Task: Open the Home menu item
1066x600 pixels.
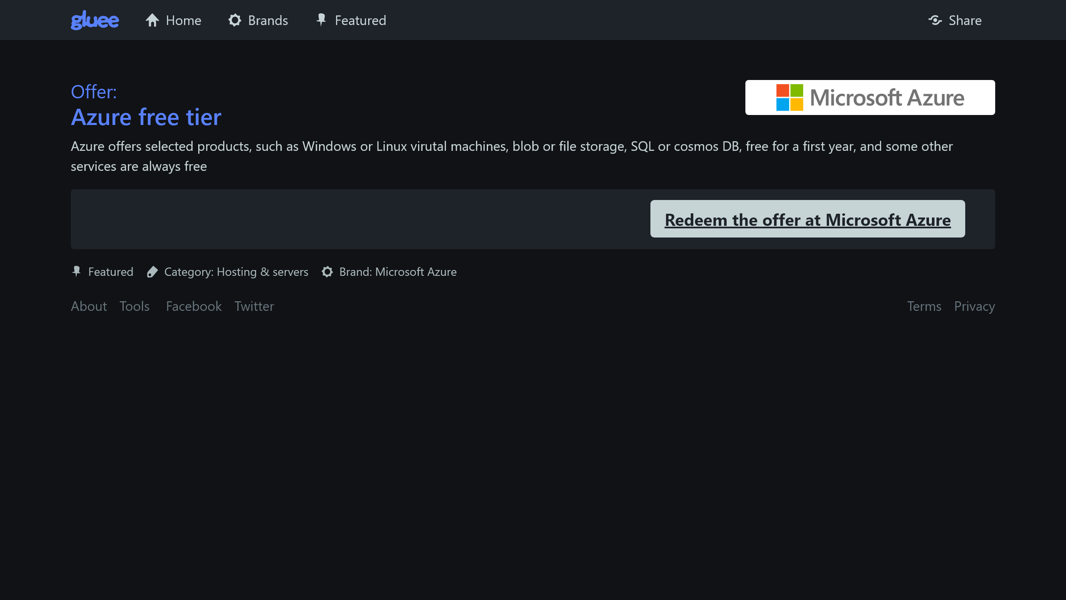Action: pos(173,20)
